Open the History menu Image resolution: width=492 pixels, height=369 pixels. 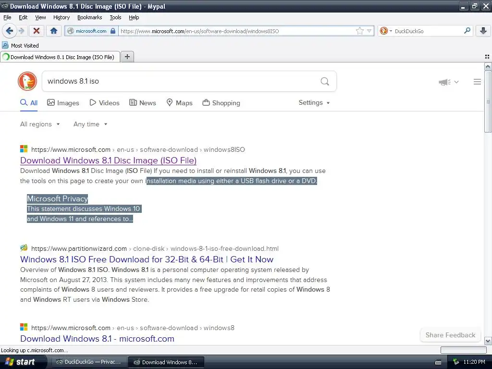(61, 17)
